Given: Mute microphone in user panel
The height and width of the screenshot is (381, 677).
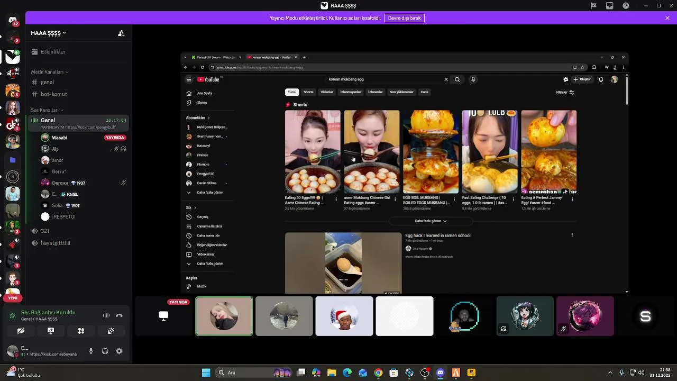Looking at the screenshot, I should [91, 351].
